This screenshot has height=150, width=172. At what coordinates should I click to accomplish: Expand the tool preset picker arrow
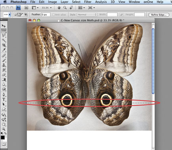[x=9, y=15]
